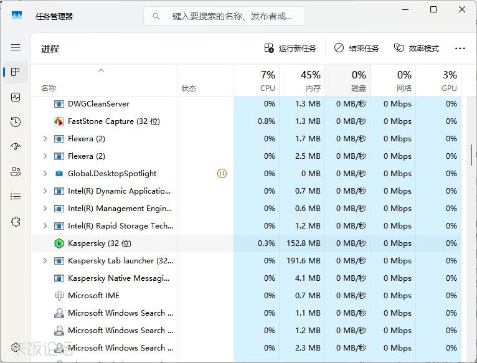The width and height of the screenshot is (477, 363).
Task: Click the Kaspersky Lab launcher process icon
Action: [59, 261]
